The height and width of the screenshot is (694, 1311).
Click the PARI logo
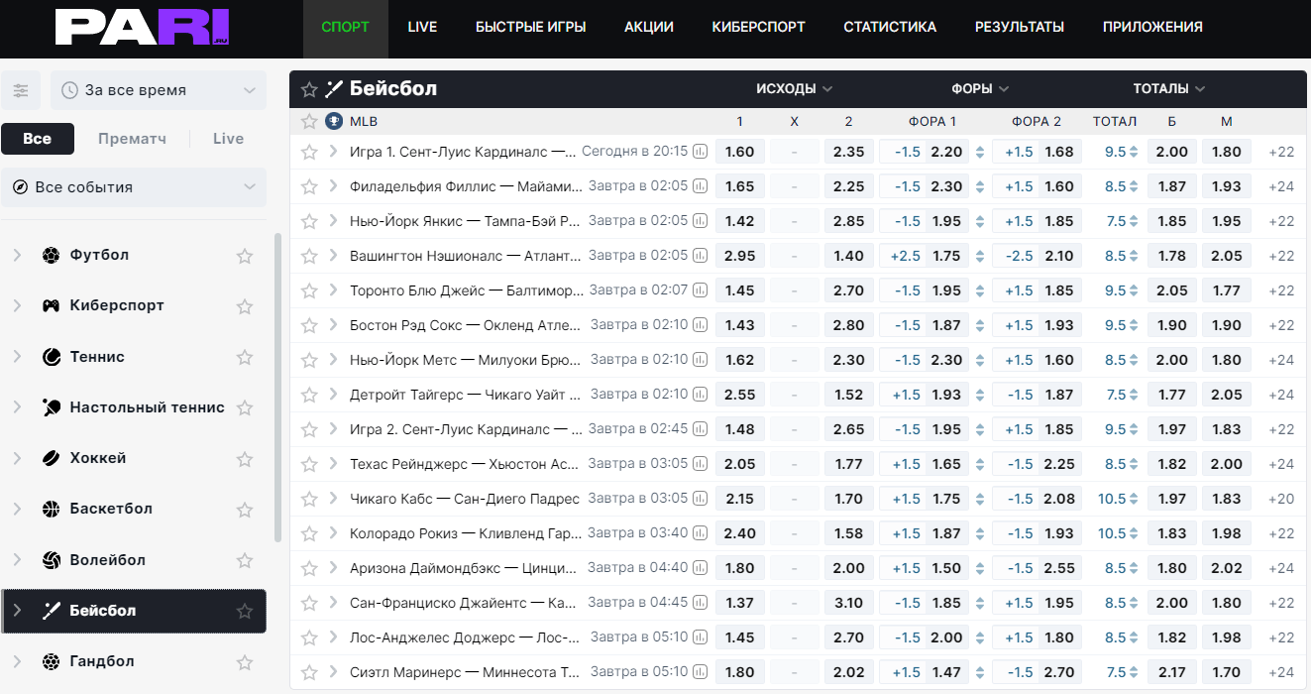[143, 28]
